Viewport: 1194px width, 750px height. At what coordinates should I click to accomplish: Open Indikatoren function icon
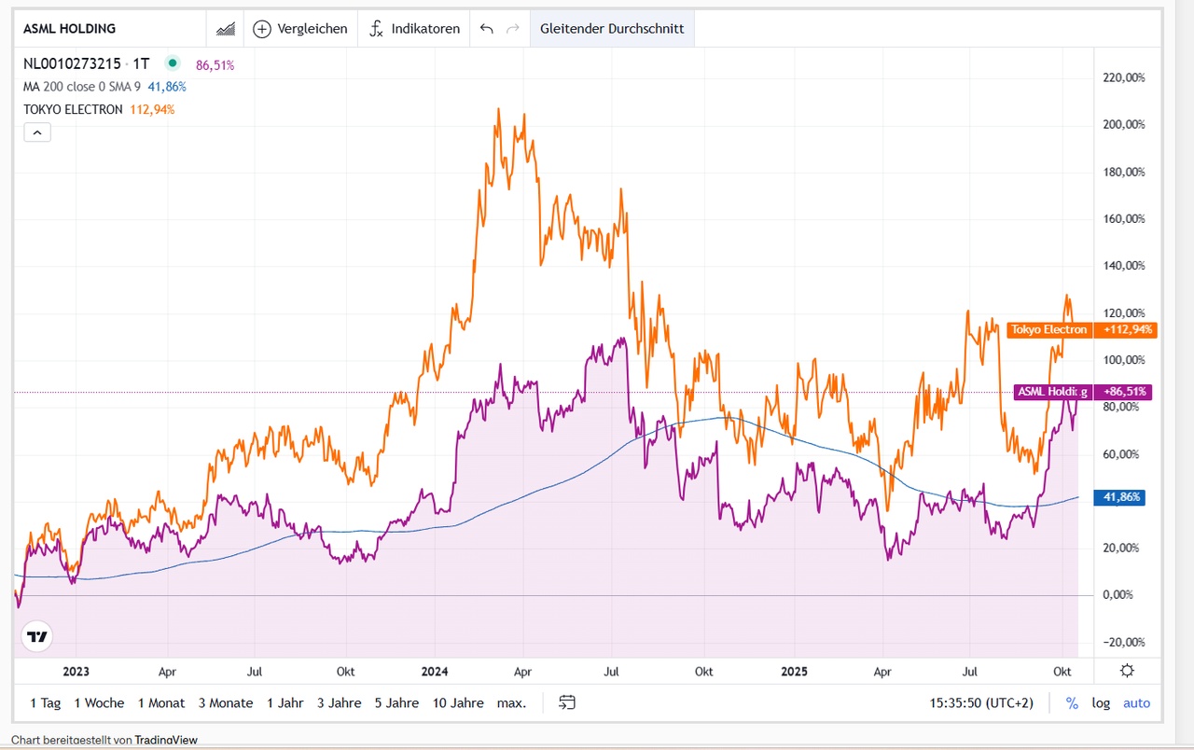[x=376, y=29]
